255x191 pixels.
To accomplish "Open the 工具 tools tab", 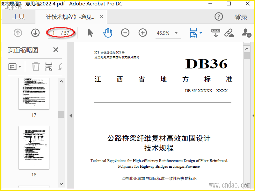I will point(18,17).
